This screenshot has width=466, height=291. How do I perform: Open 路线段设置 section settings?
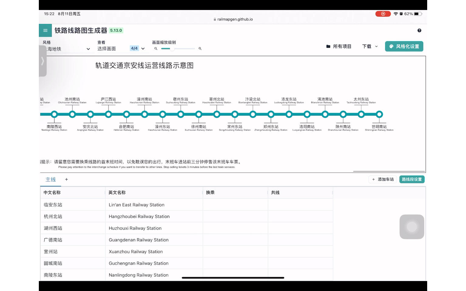pyautogui.click(x=412, y=179)
